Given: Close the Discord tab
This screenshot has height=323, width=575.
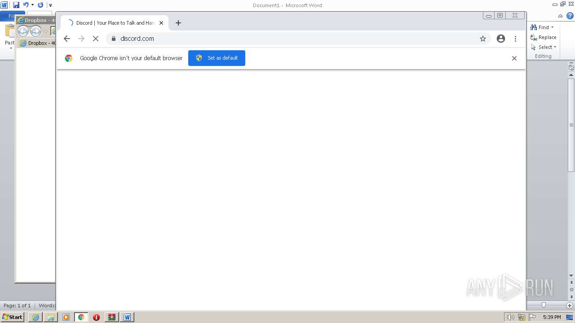Looking at the screenshot, I should point(161,23).
